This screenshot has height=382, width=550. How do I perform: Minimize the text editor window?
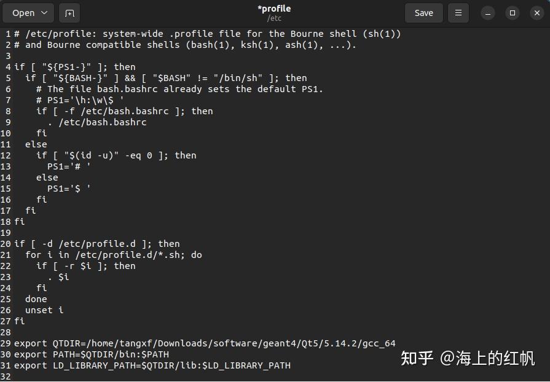point(486,12)
